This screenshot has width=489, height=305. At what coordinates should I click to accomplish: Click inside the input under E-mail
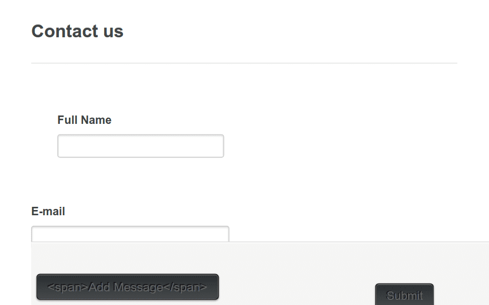(130, 234)
